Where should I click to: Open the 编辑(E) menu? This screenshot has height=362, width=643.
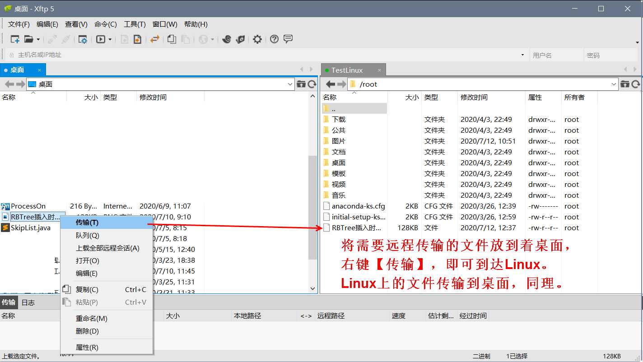pos(47,24)
